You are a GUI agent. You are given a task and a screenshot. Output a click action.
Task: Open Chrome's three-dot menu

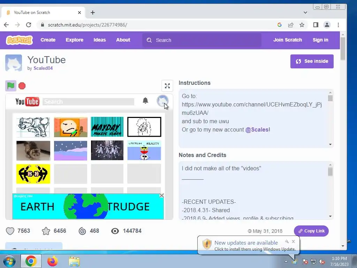click(338, 25)
